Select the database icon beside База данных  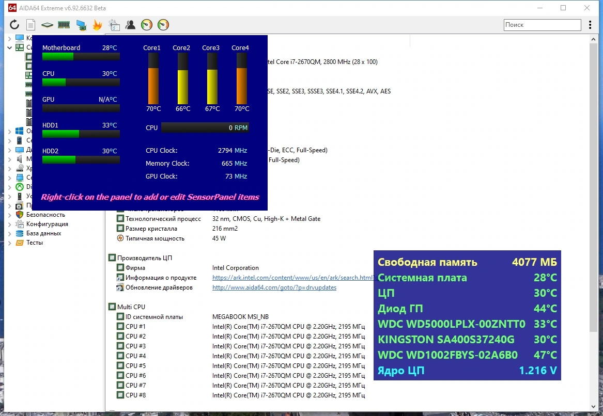point(20,233)
